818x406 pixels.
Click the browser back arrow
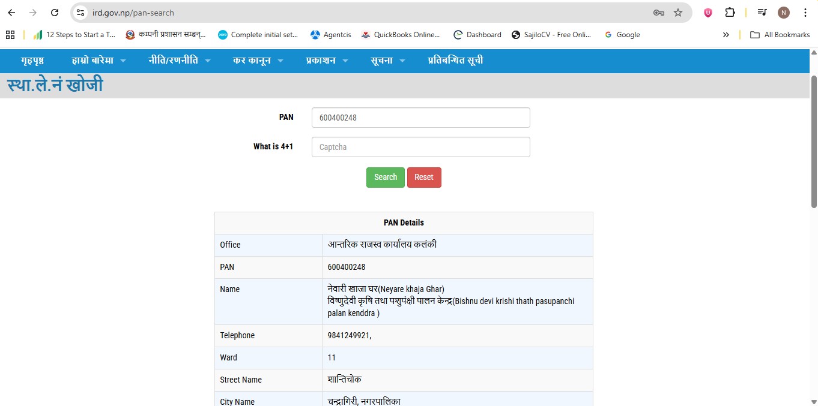[11, 13]
